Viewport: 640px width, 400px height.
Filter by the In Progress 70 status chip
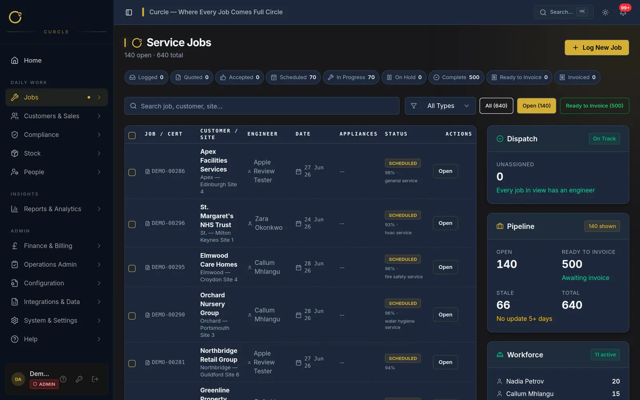click(351, 77)
